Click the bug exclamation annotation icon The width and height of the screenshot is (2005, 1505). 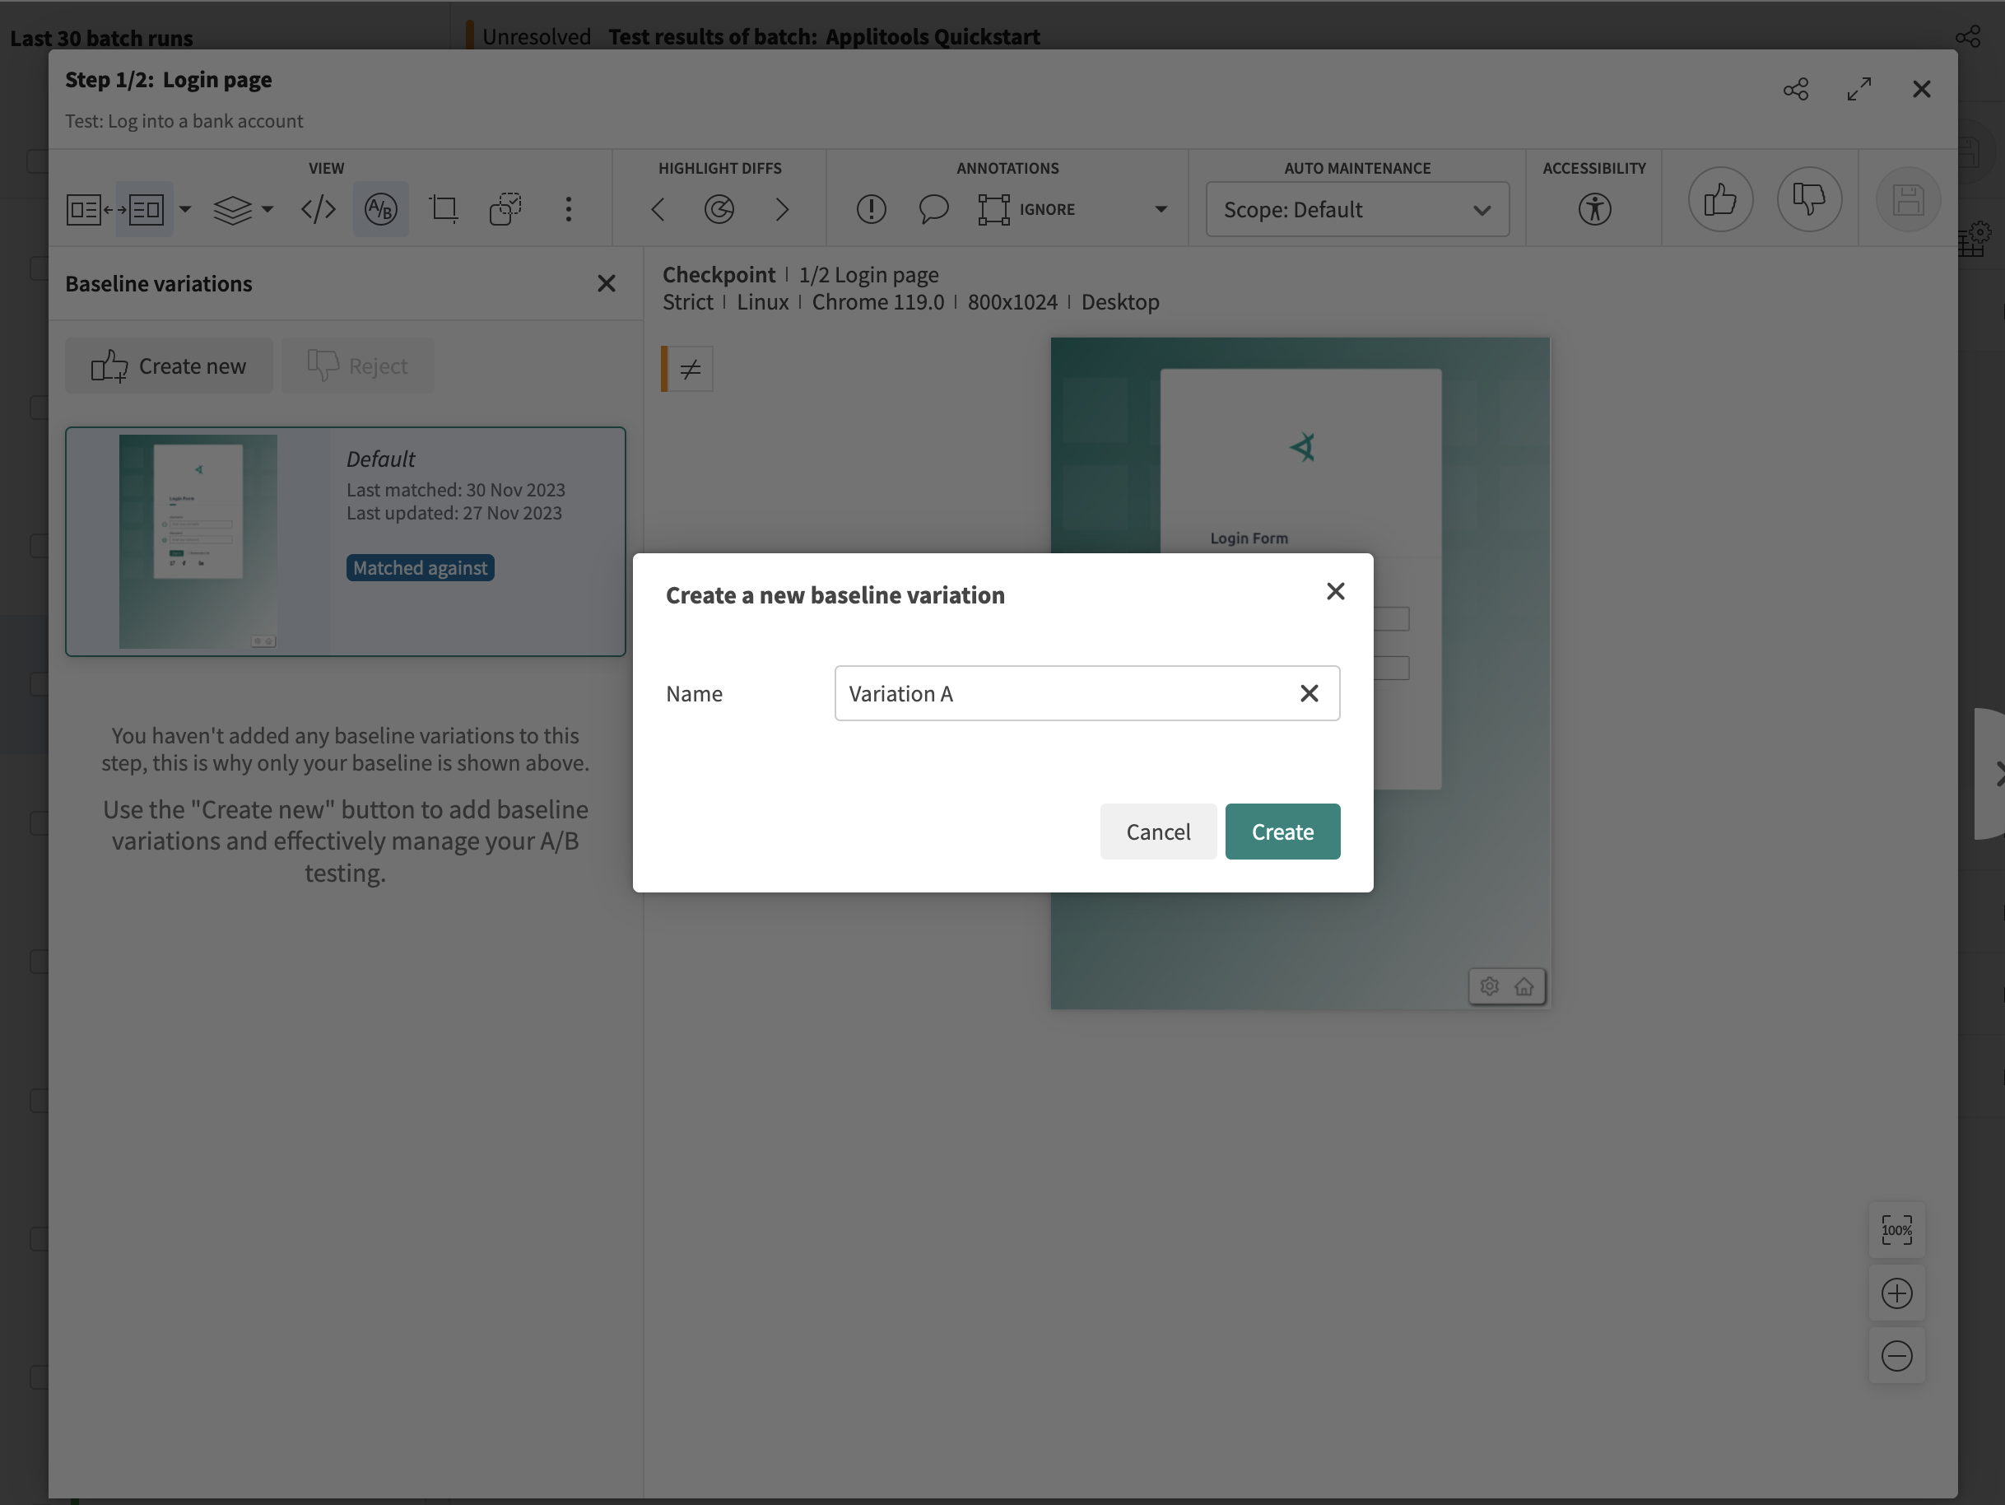click(870, 209)
